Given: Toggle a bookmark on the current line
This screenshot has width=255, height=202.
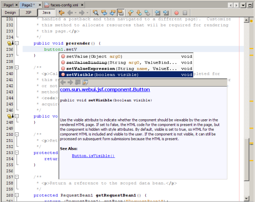Looking at the screenshot, I should click(x=147, y=13).
